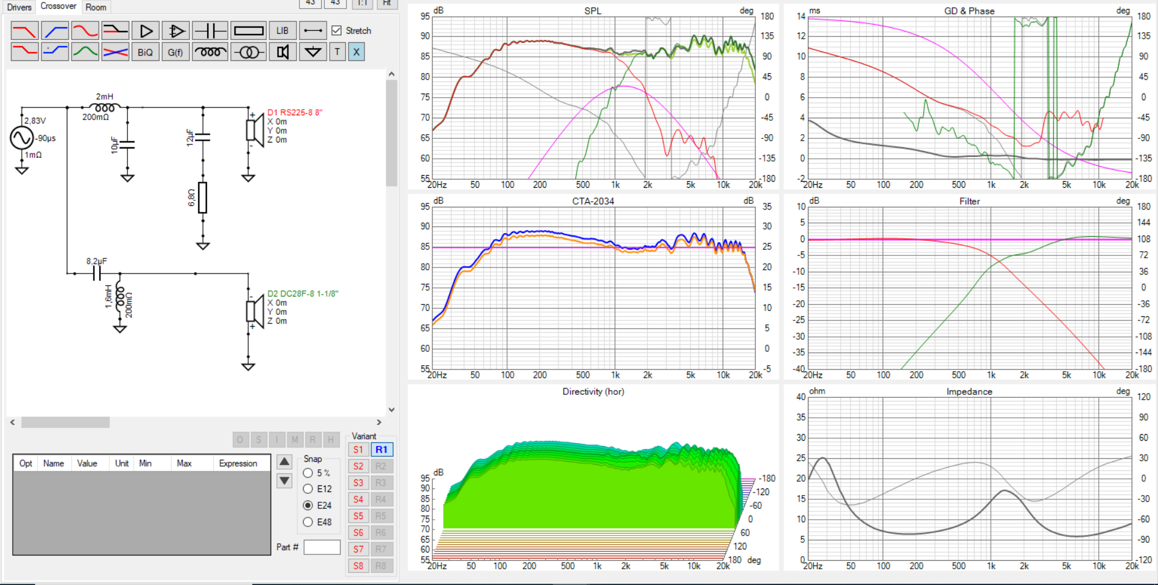Click the schematic horizontal scrollbar thumb
This screenshot has height=585, width=1158.
click(x=65, y=423)
